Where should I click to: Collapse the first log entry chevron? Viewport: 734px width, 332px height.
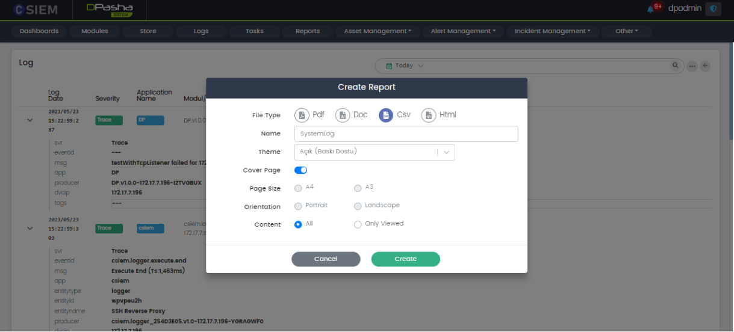click(x=30, y=120)
